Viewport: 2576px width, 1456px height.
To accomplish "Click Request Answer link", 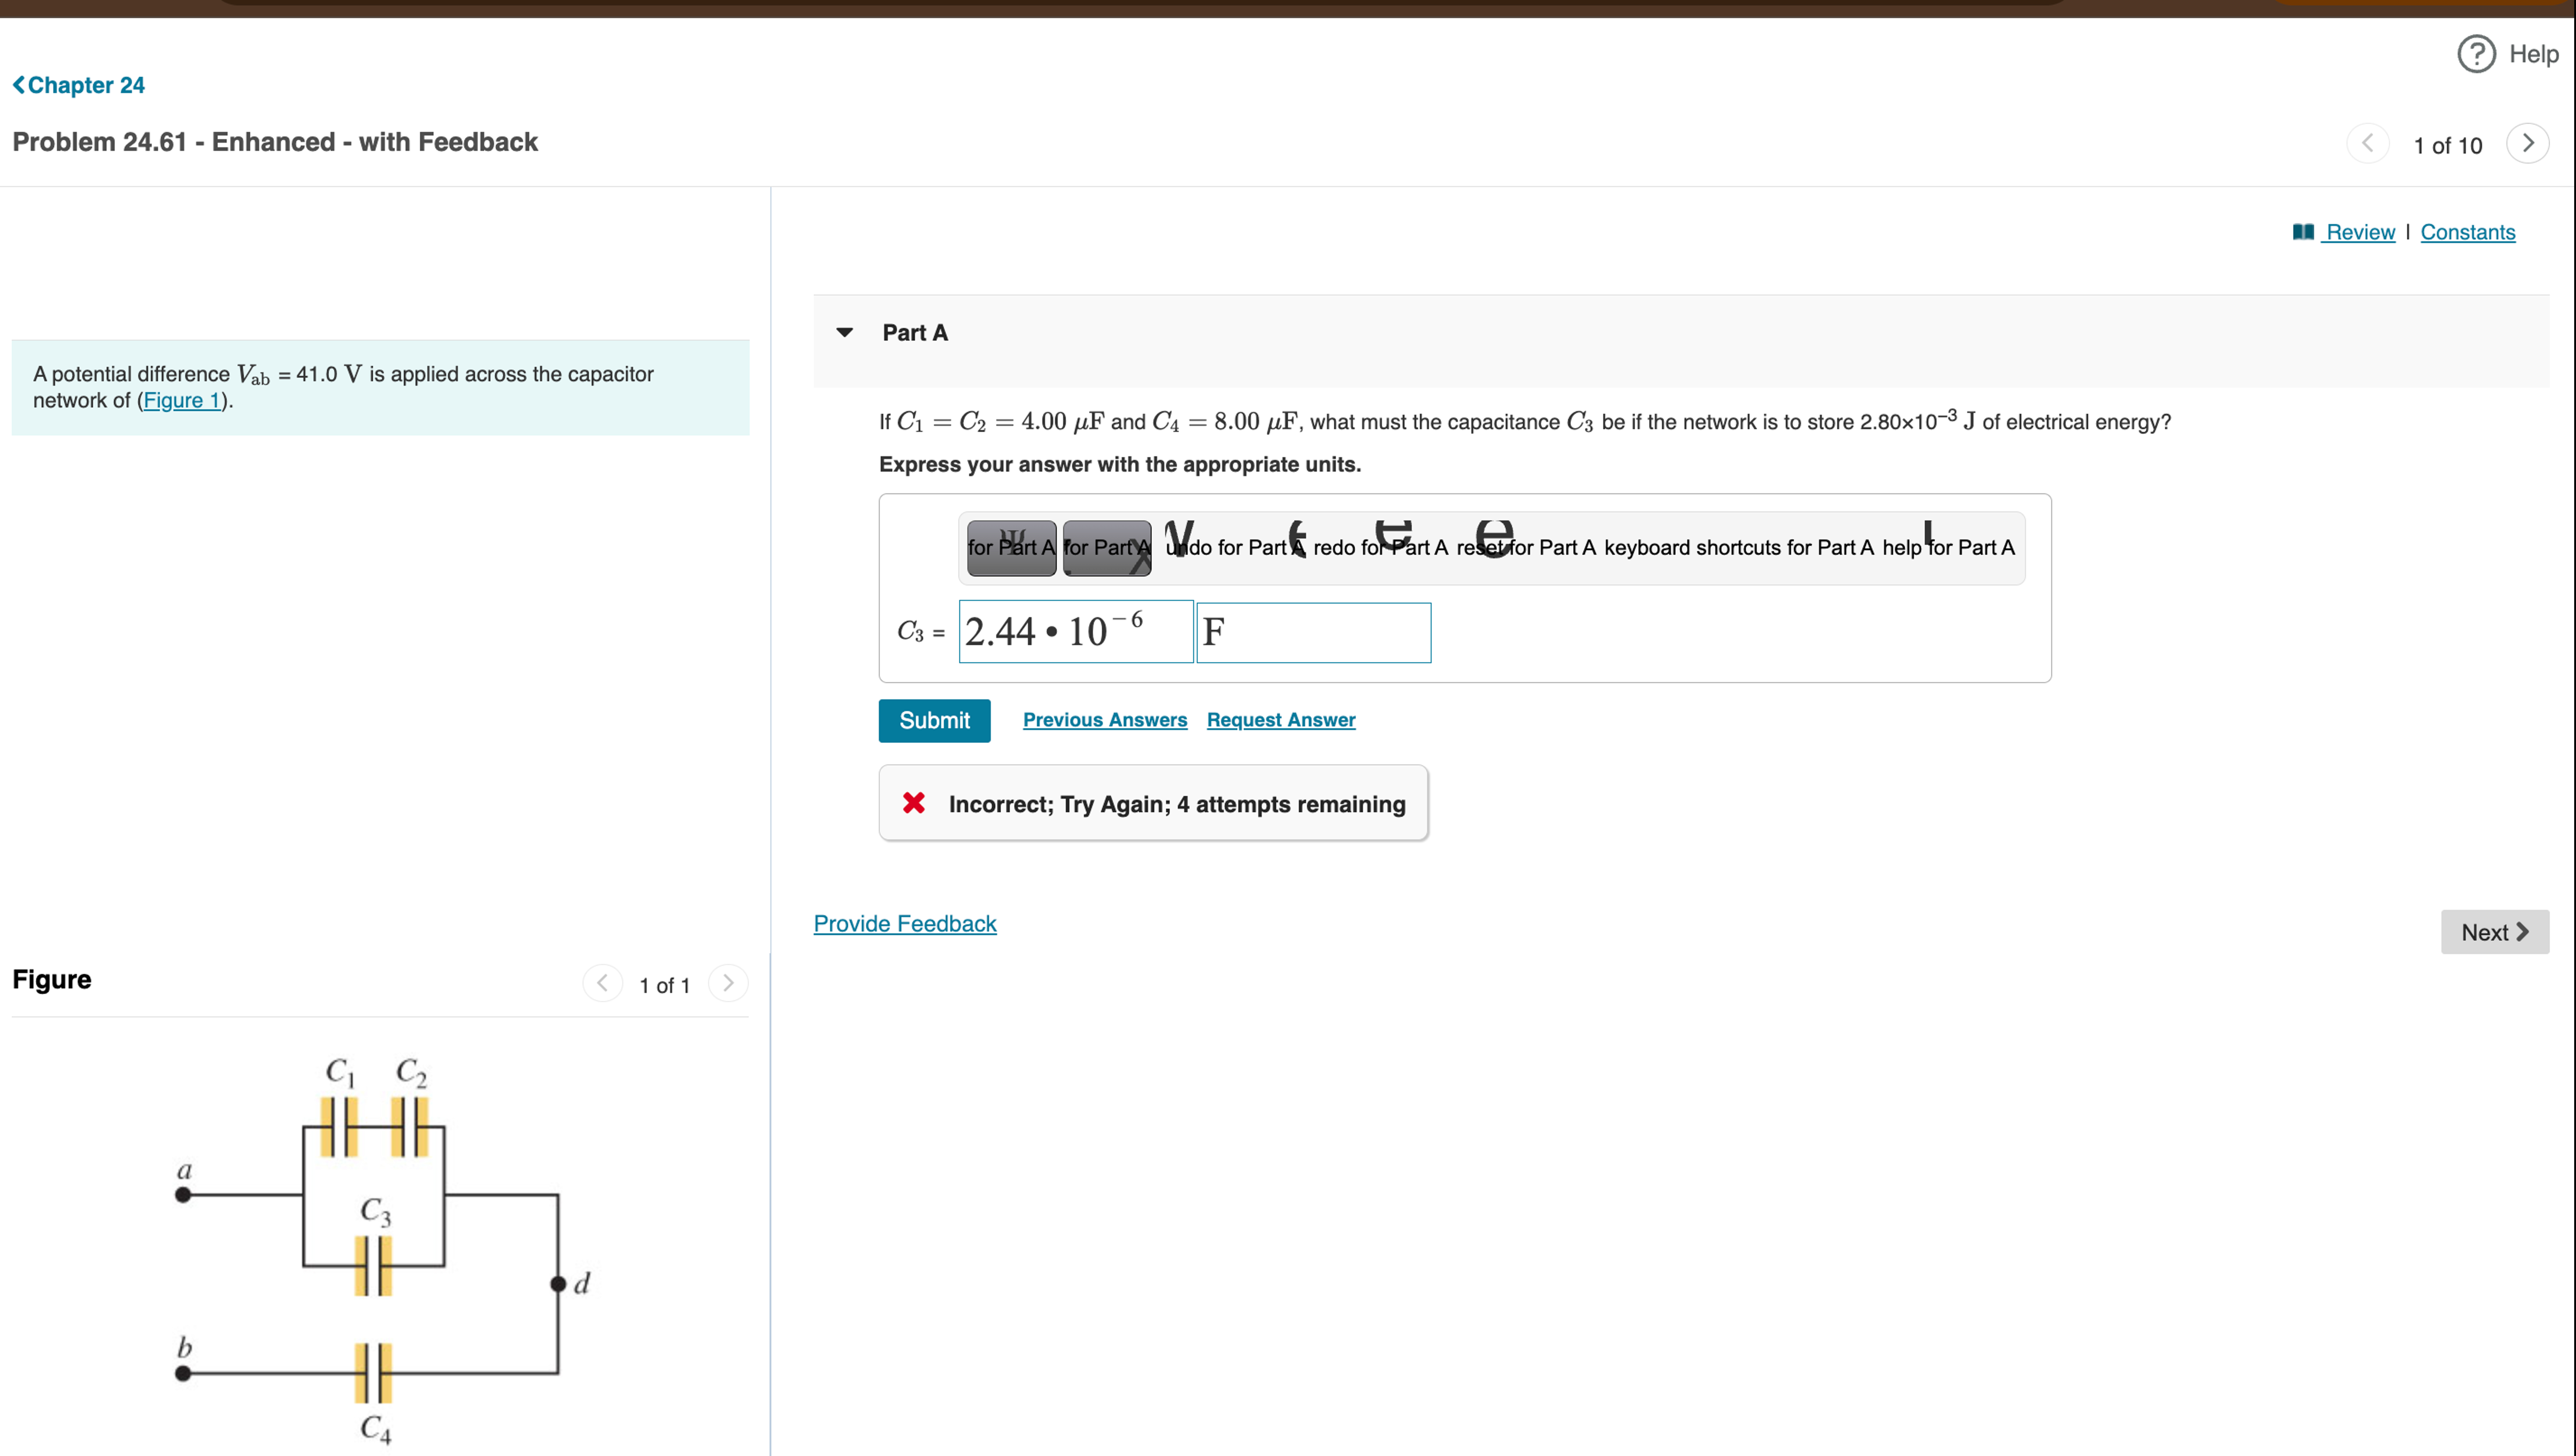I will [x=1281, y=719].
